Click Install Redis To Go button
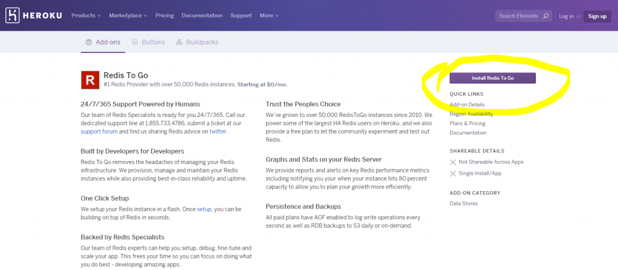Viewport: 618px width, 270px height. [x=492, y=78]
